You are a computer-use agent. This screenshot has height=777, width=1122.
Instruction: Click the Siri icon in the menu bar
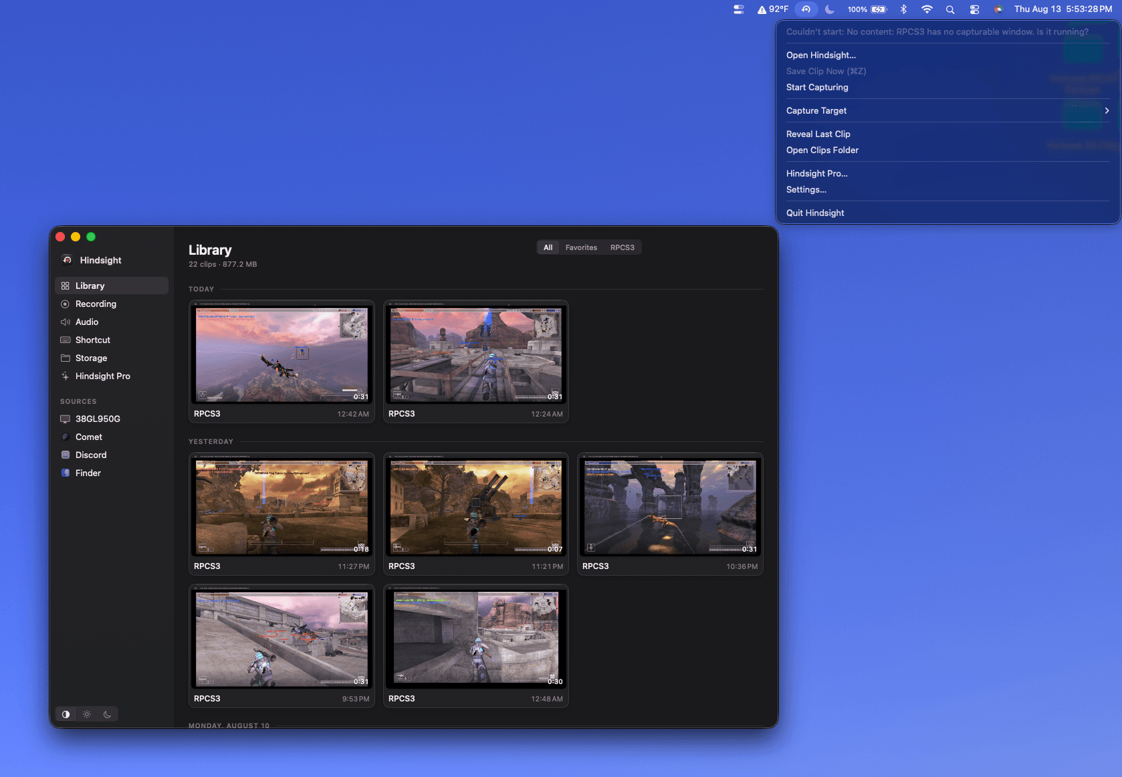(x=998, y=9)
